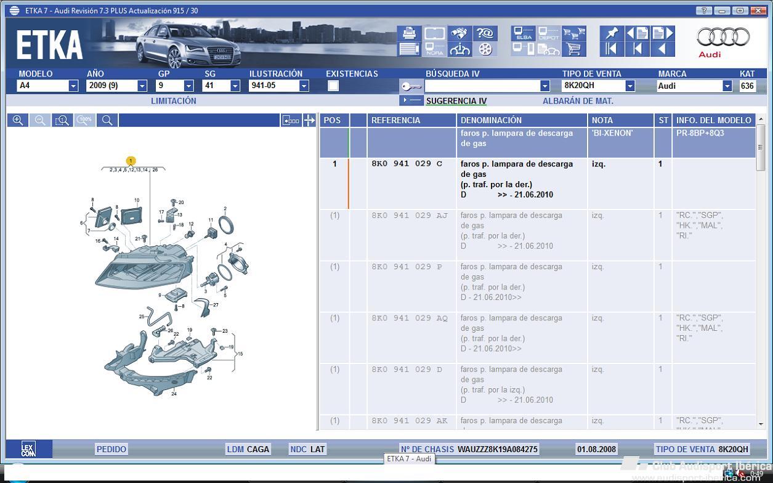Viewport: 773px width, 483px height.
Task: Click the Limitación tab
Action: (174, 101)
